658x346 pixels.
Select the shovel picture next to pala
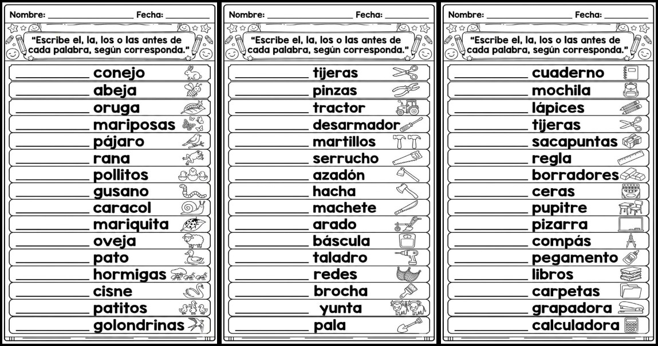[407, 325]
